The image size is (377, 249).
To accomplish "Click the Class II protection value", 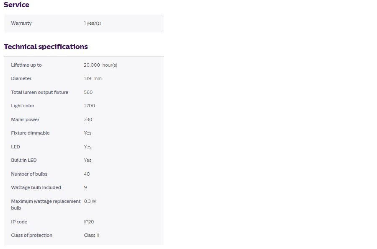I will coord(91,235).
